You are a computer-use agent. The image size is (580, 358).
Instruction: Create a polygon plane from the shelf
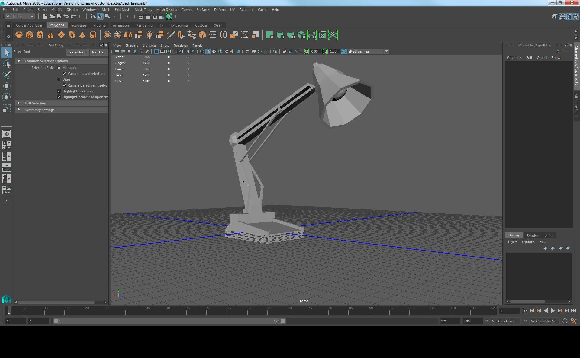[x=61, y=35]
